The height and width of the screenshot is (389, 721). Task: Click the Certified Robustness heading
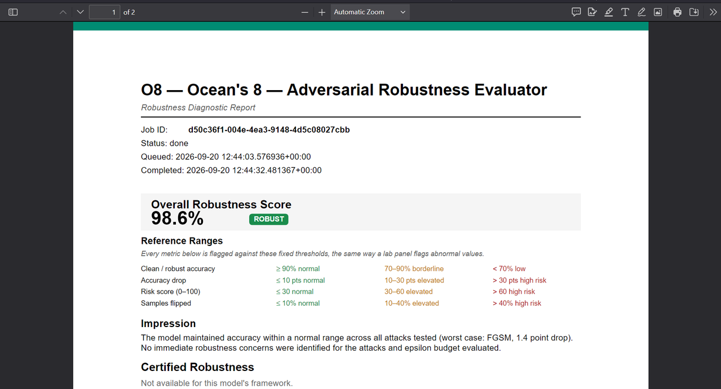tap(197, 367)
